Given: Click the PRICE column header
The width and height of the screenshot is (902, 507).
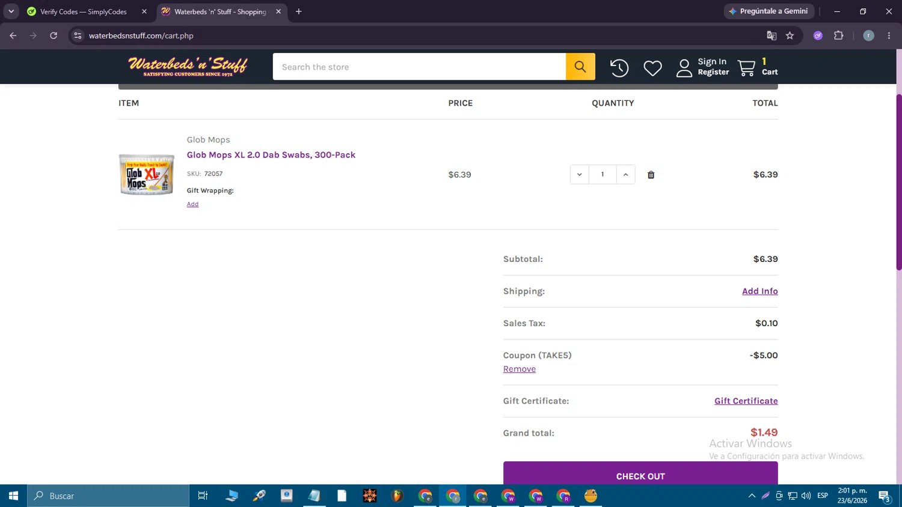Looking at the screenshot, I should click(460, 103).
